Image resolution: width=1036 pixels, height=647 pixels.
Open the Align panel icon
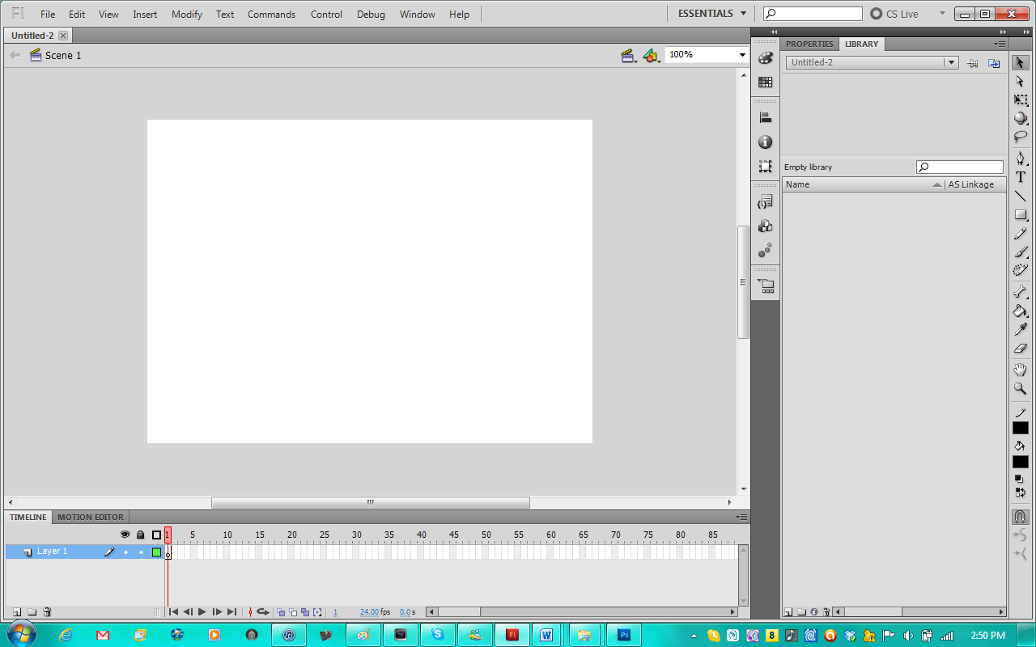[x=765, y=117]
